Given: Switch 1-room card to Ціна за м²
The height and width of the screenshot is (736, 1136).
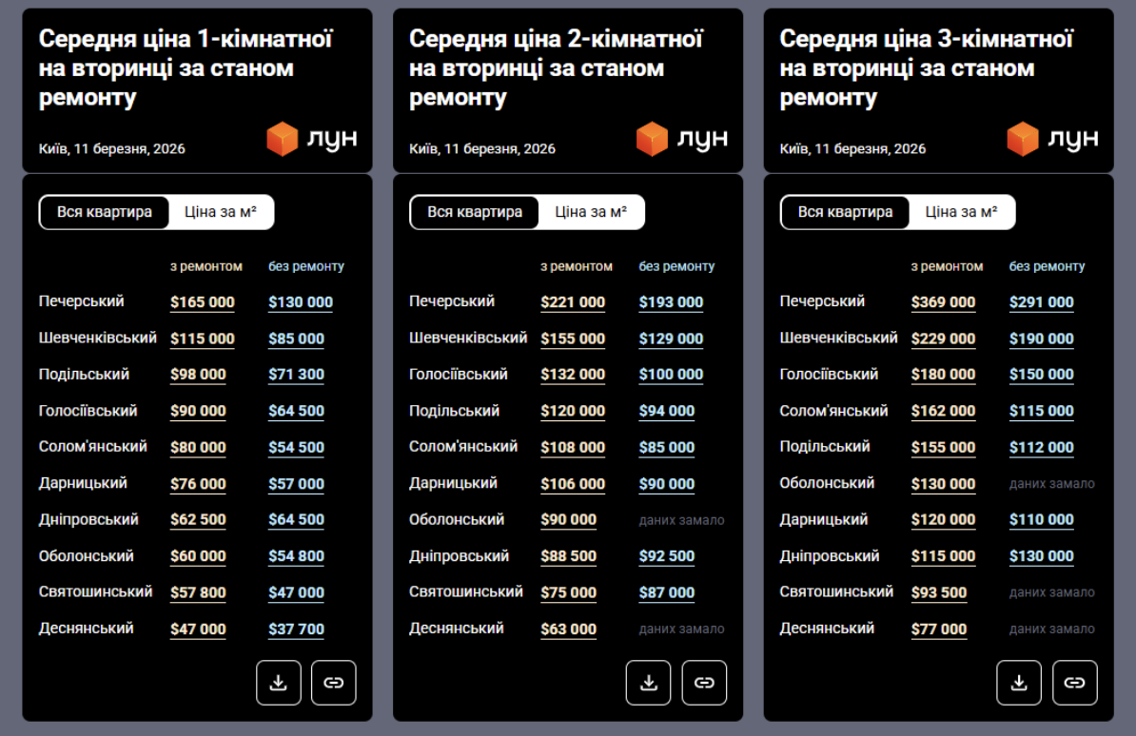Looking at the screenshot, I should click(x=221, y=212).
